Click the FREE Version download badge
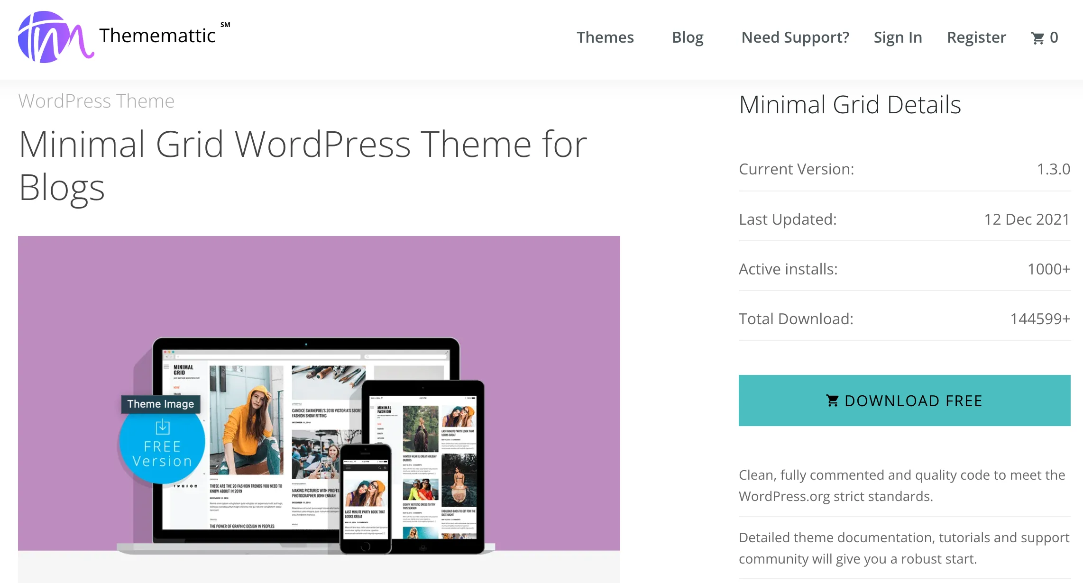This screenshot has height=583, width=1083. [162, 442]
